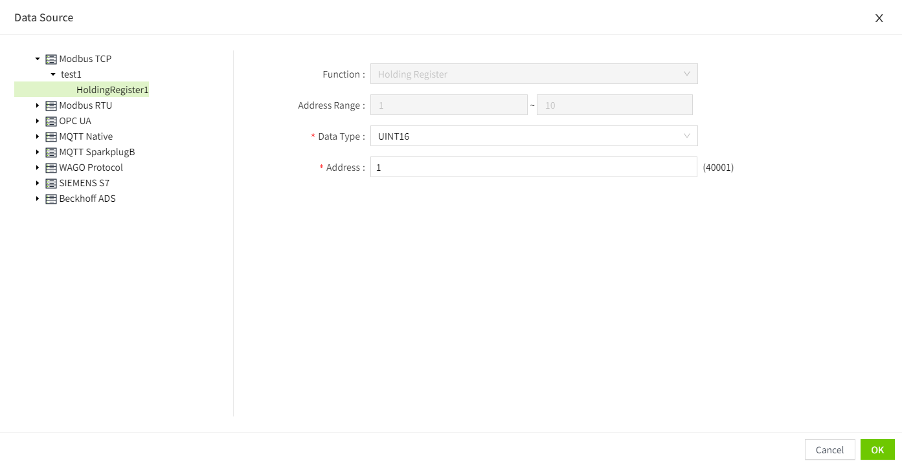The image size is (902, 463).
Task: Click the MQTT SparkplugB protocol icon
Action: tap(51, 152)
